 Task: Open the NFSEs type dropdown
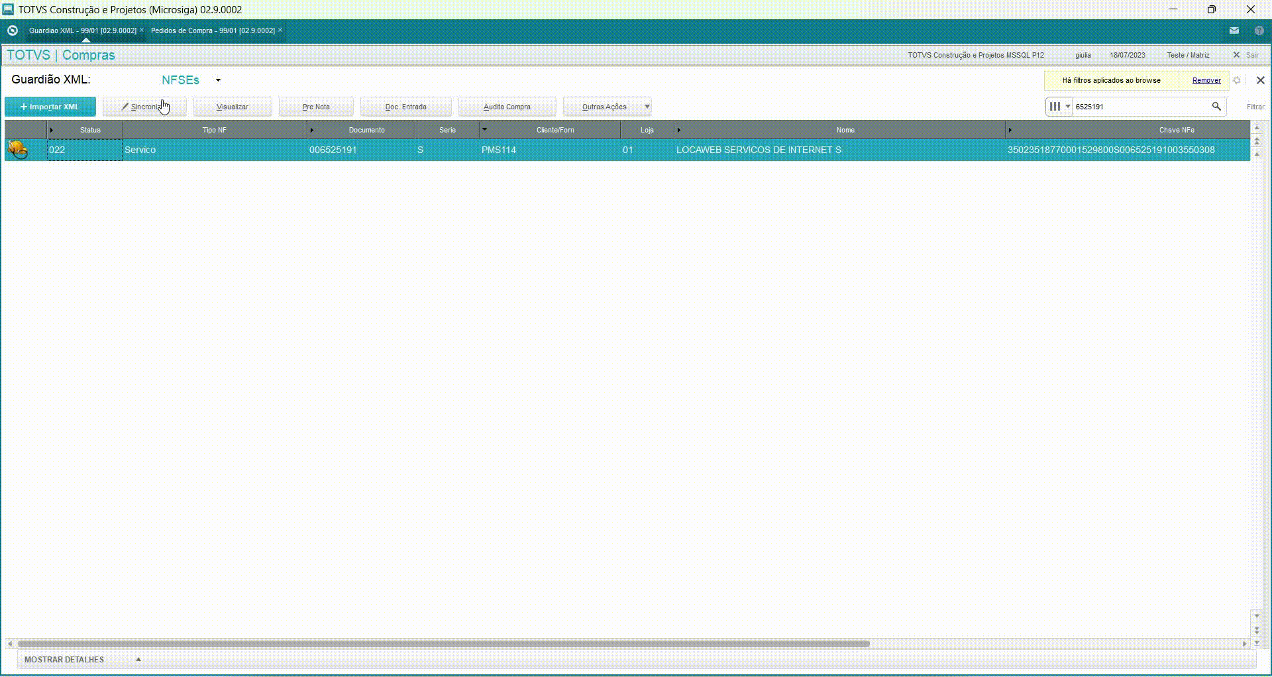[218, 80]
